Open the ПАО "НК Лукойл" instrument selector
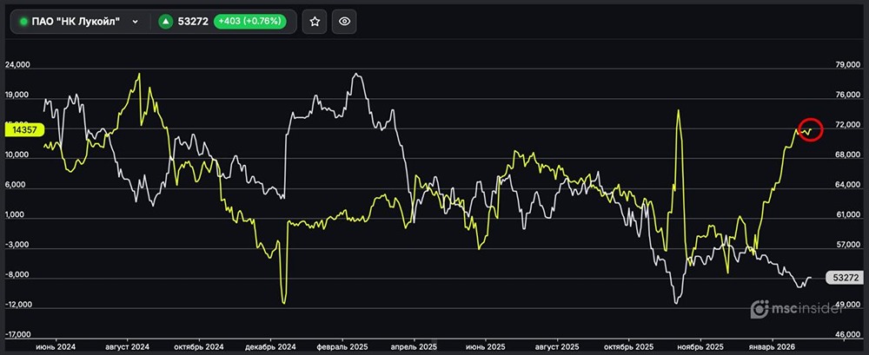The width and height of the screenshot is (869, 355). tap(78, 22)
